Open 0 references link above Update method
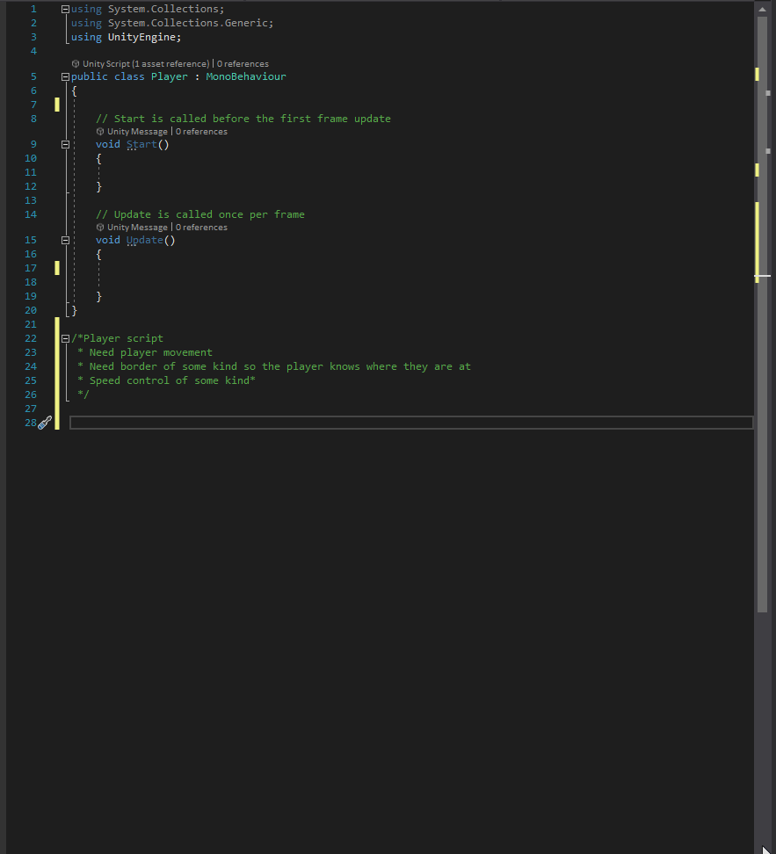Image resolution: width=776 pixels, height=854 pixels. (201, 227)
